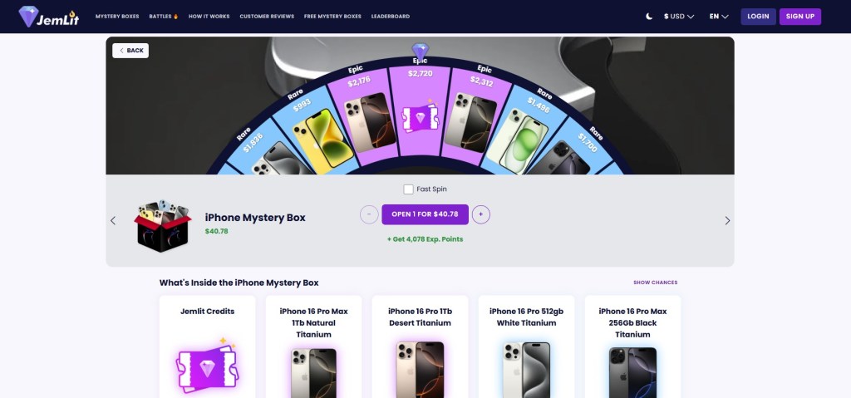Screen dimensions: 851x398
Task: Click the diamond pointer atop the wheel
Action: point(420,52)
